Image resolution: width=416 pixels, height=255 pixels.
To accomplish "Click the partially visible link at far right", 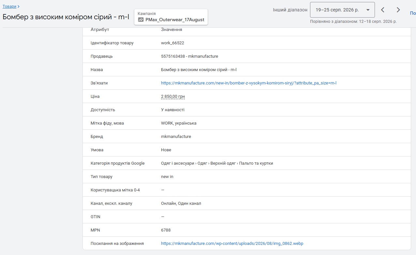I will tap(413, 13).
